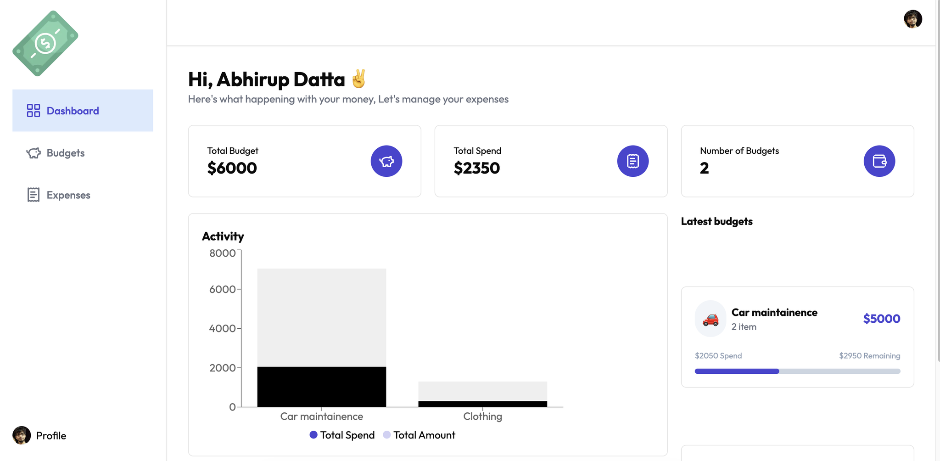Screen dimensions: 940x461
Task: Toggle Total Spend legend dot
Action: 313,435
